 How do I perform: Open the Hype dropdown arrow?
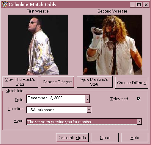click(139, 122)
